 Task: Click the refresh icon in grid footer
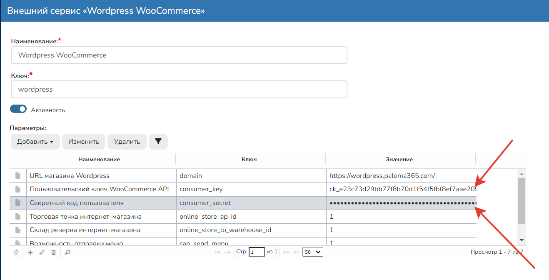tap(16, 252)
